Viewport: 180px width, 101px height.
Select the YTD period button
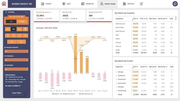tap(12, 42)
